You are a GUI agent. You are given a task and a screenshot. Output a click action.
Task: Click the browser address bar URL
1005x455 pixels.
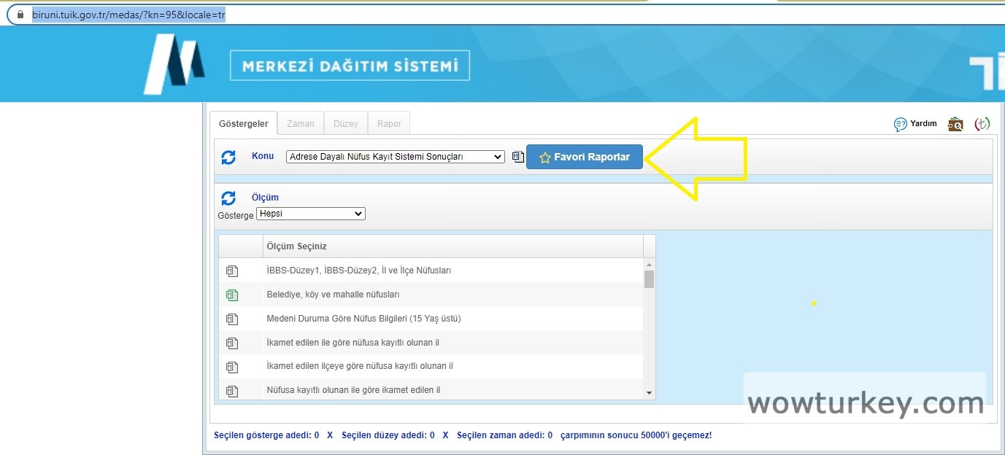pos(128,15)
